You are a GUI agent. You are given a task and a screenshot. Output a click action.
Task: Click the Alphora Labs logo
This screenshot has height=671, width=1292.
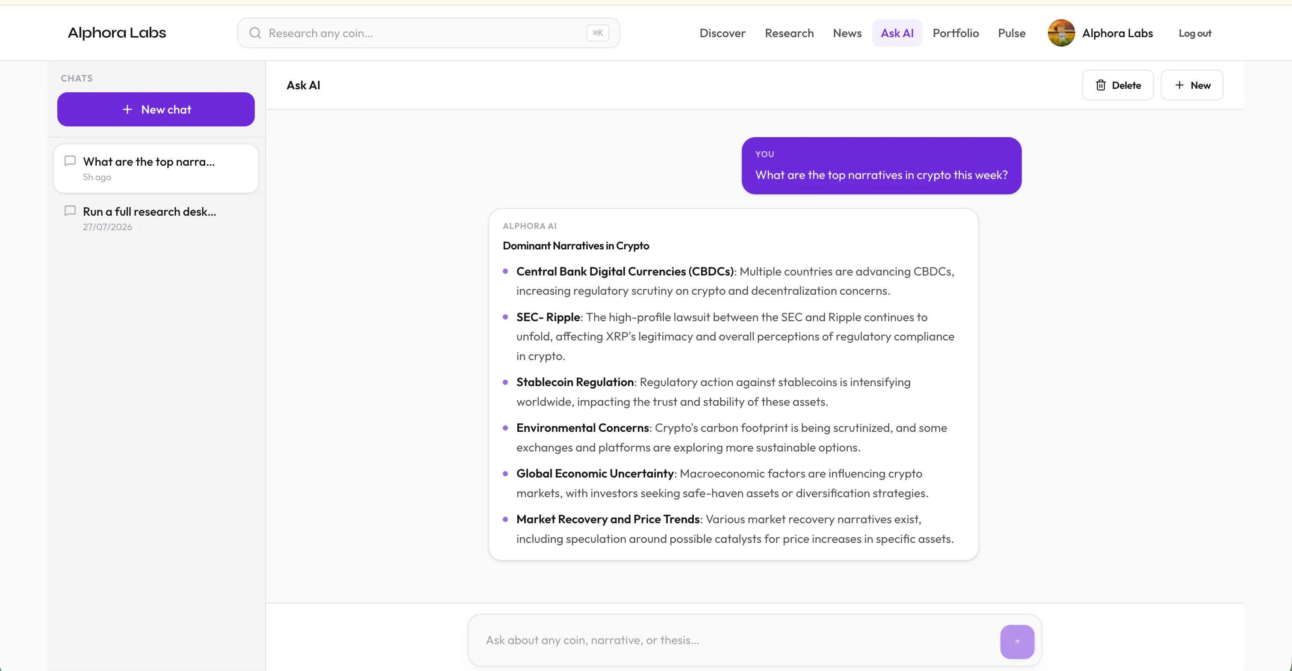click(117, 32)
